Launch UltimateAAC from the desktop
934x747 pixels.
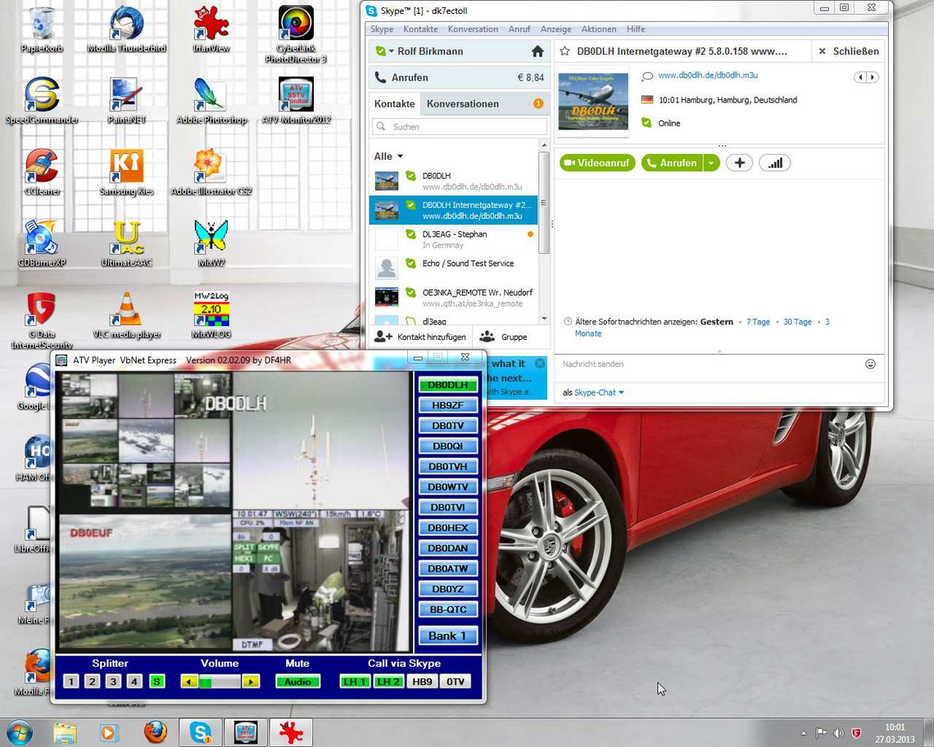pos(126,243)
